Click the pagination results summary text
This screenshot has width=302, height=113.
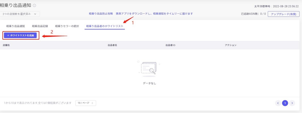pyautogui.click(x=38, y=103)
